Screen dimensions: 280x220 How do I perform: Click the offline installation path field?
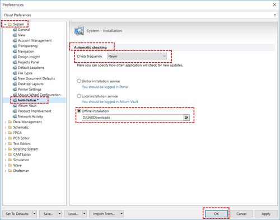133,118
